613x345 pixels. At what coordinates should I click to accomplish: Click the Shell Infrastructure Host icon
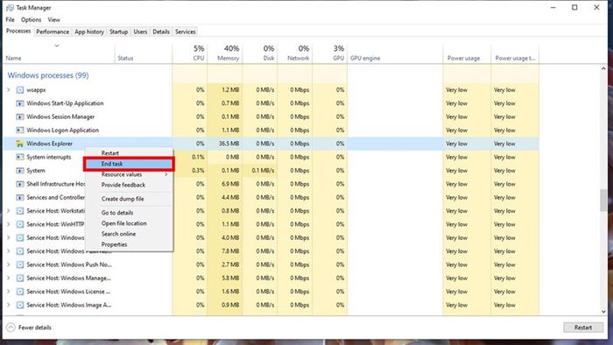pyautogui.click(x=20, y=184)
